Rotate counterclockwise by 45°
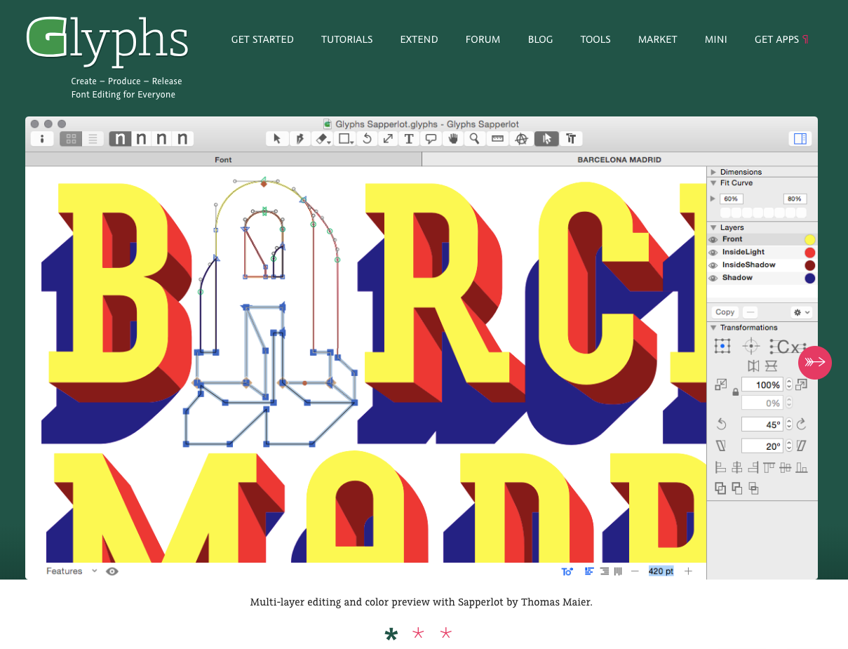Screen dimensions: 848x649 point(721,424)
